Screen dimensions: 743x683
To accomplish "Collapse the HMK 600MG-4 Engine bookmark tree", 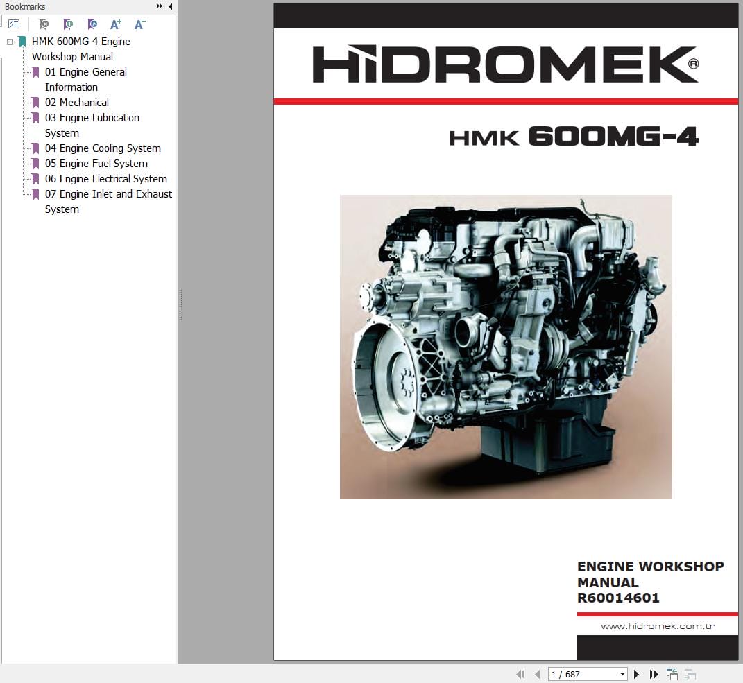I will pos(10,42).
